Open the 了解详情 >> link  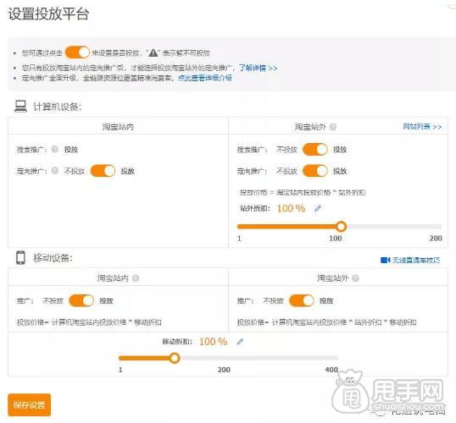click(x=258, y=68)
